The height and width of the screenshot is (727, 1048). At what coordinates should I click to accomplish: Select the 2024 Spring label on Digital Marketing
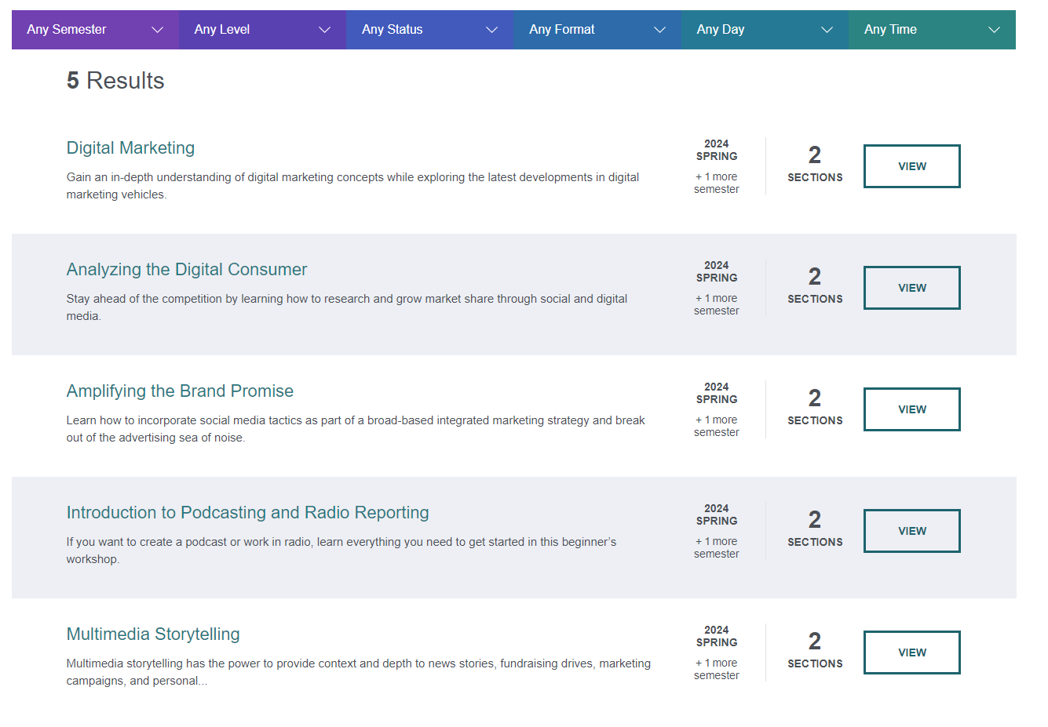[x=716, y=150]
